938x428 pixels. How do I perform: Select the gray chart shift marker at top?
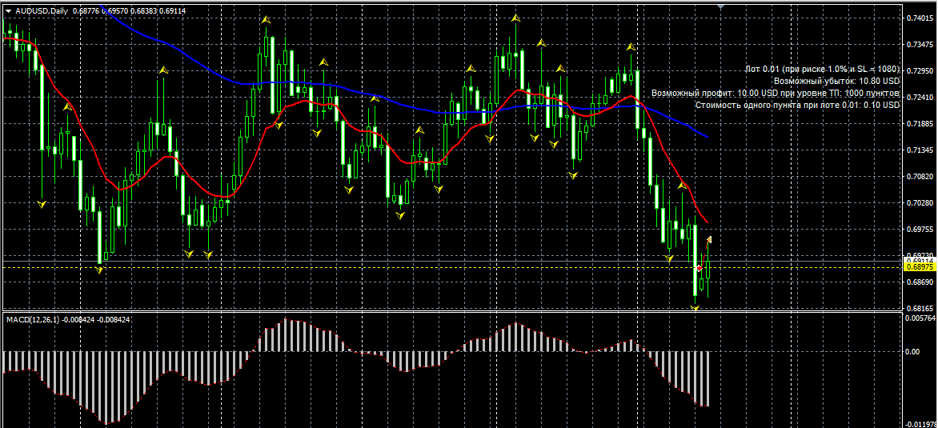[x=721, y=6]
